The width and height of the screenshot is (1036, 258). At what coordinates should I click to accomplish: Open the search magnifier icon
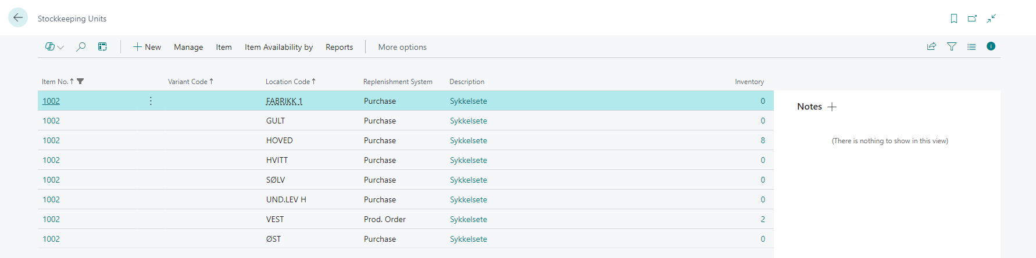pos(81,47)
